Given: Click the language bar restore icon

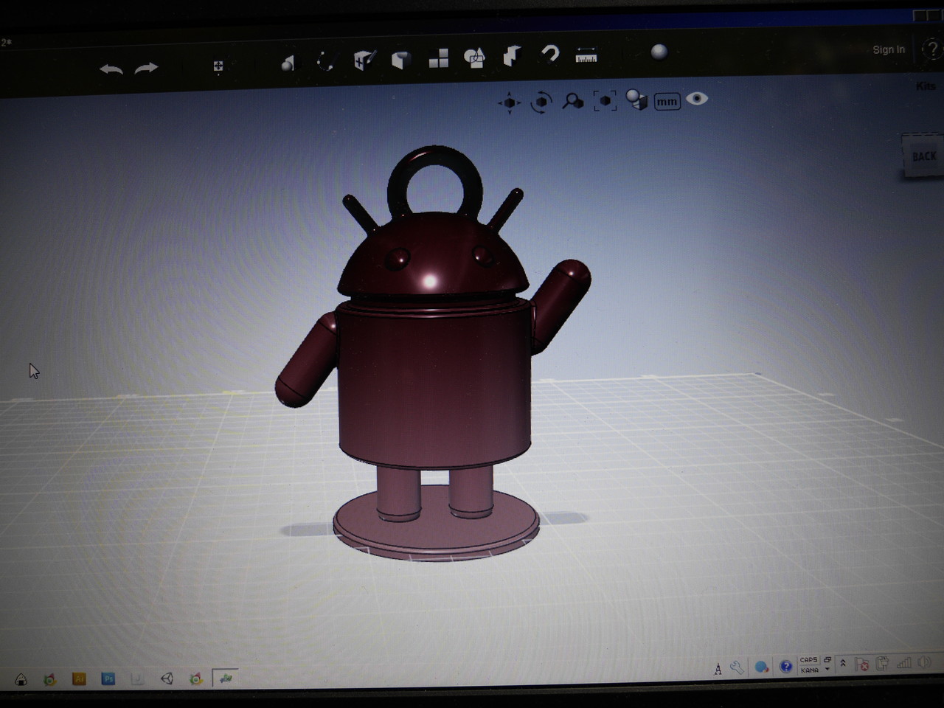Looking at the screenshot, I should click(x=827, y=659).
